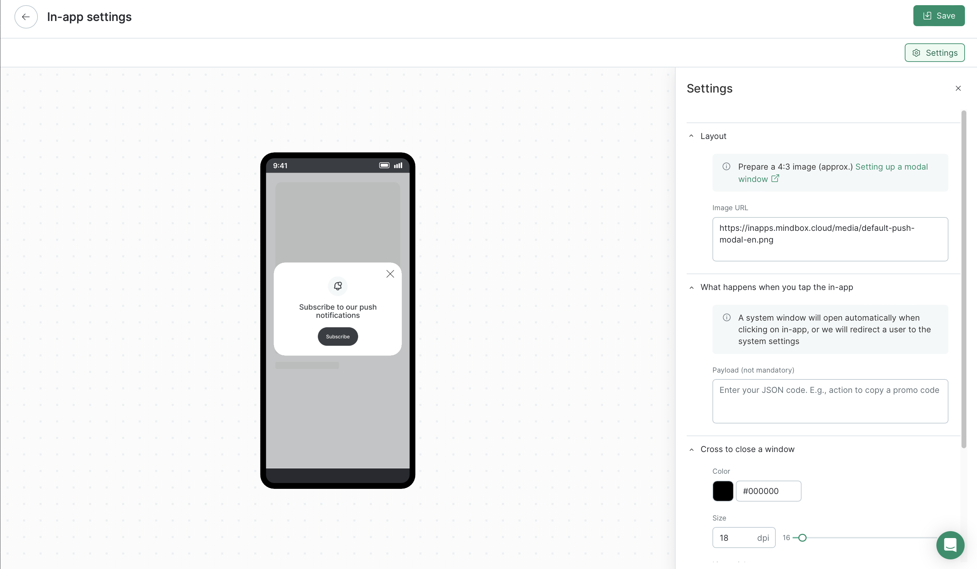Collapse the Cross to close a window section
Image resolution: width=977 pixels, height=569 pixels.
(691, 449)
